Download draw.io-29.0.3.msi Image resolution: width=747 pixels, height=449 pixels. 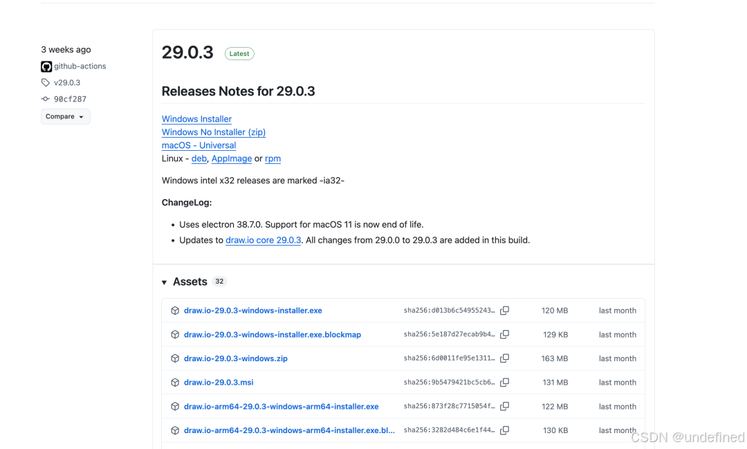tap(219, 383)
